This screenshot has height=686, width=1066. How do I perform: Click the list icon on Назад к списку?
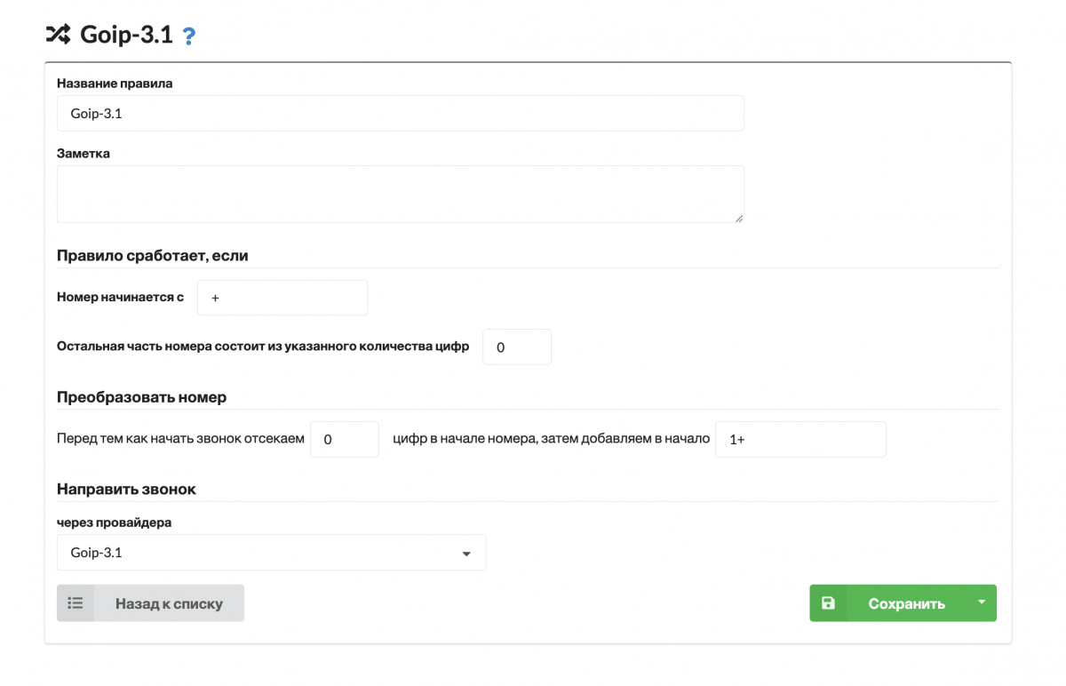[x=76, y=602]
